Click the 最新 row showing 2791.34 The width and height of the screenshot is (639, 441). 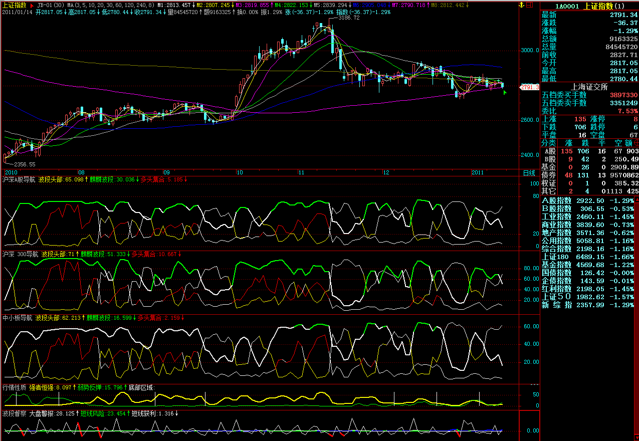pyautogui.click(x=589, y=15)
